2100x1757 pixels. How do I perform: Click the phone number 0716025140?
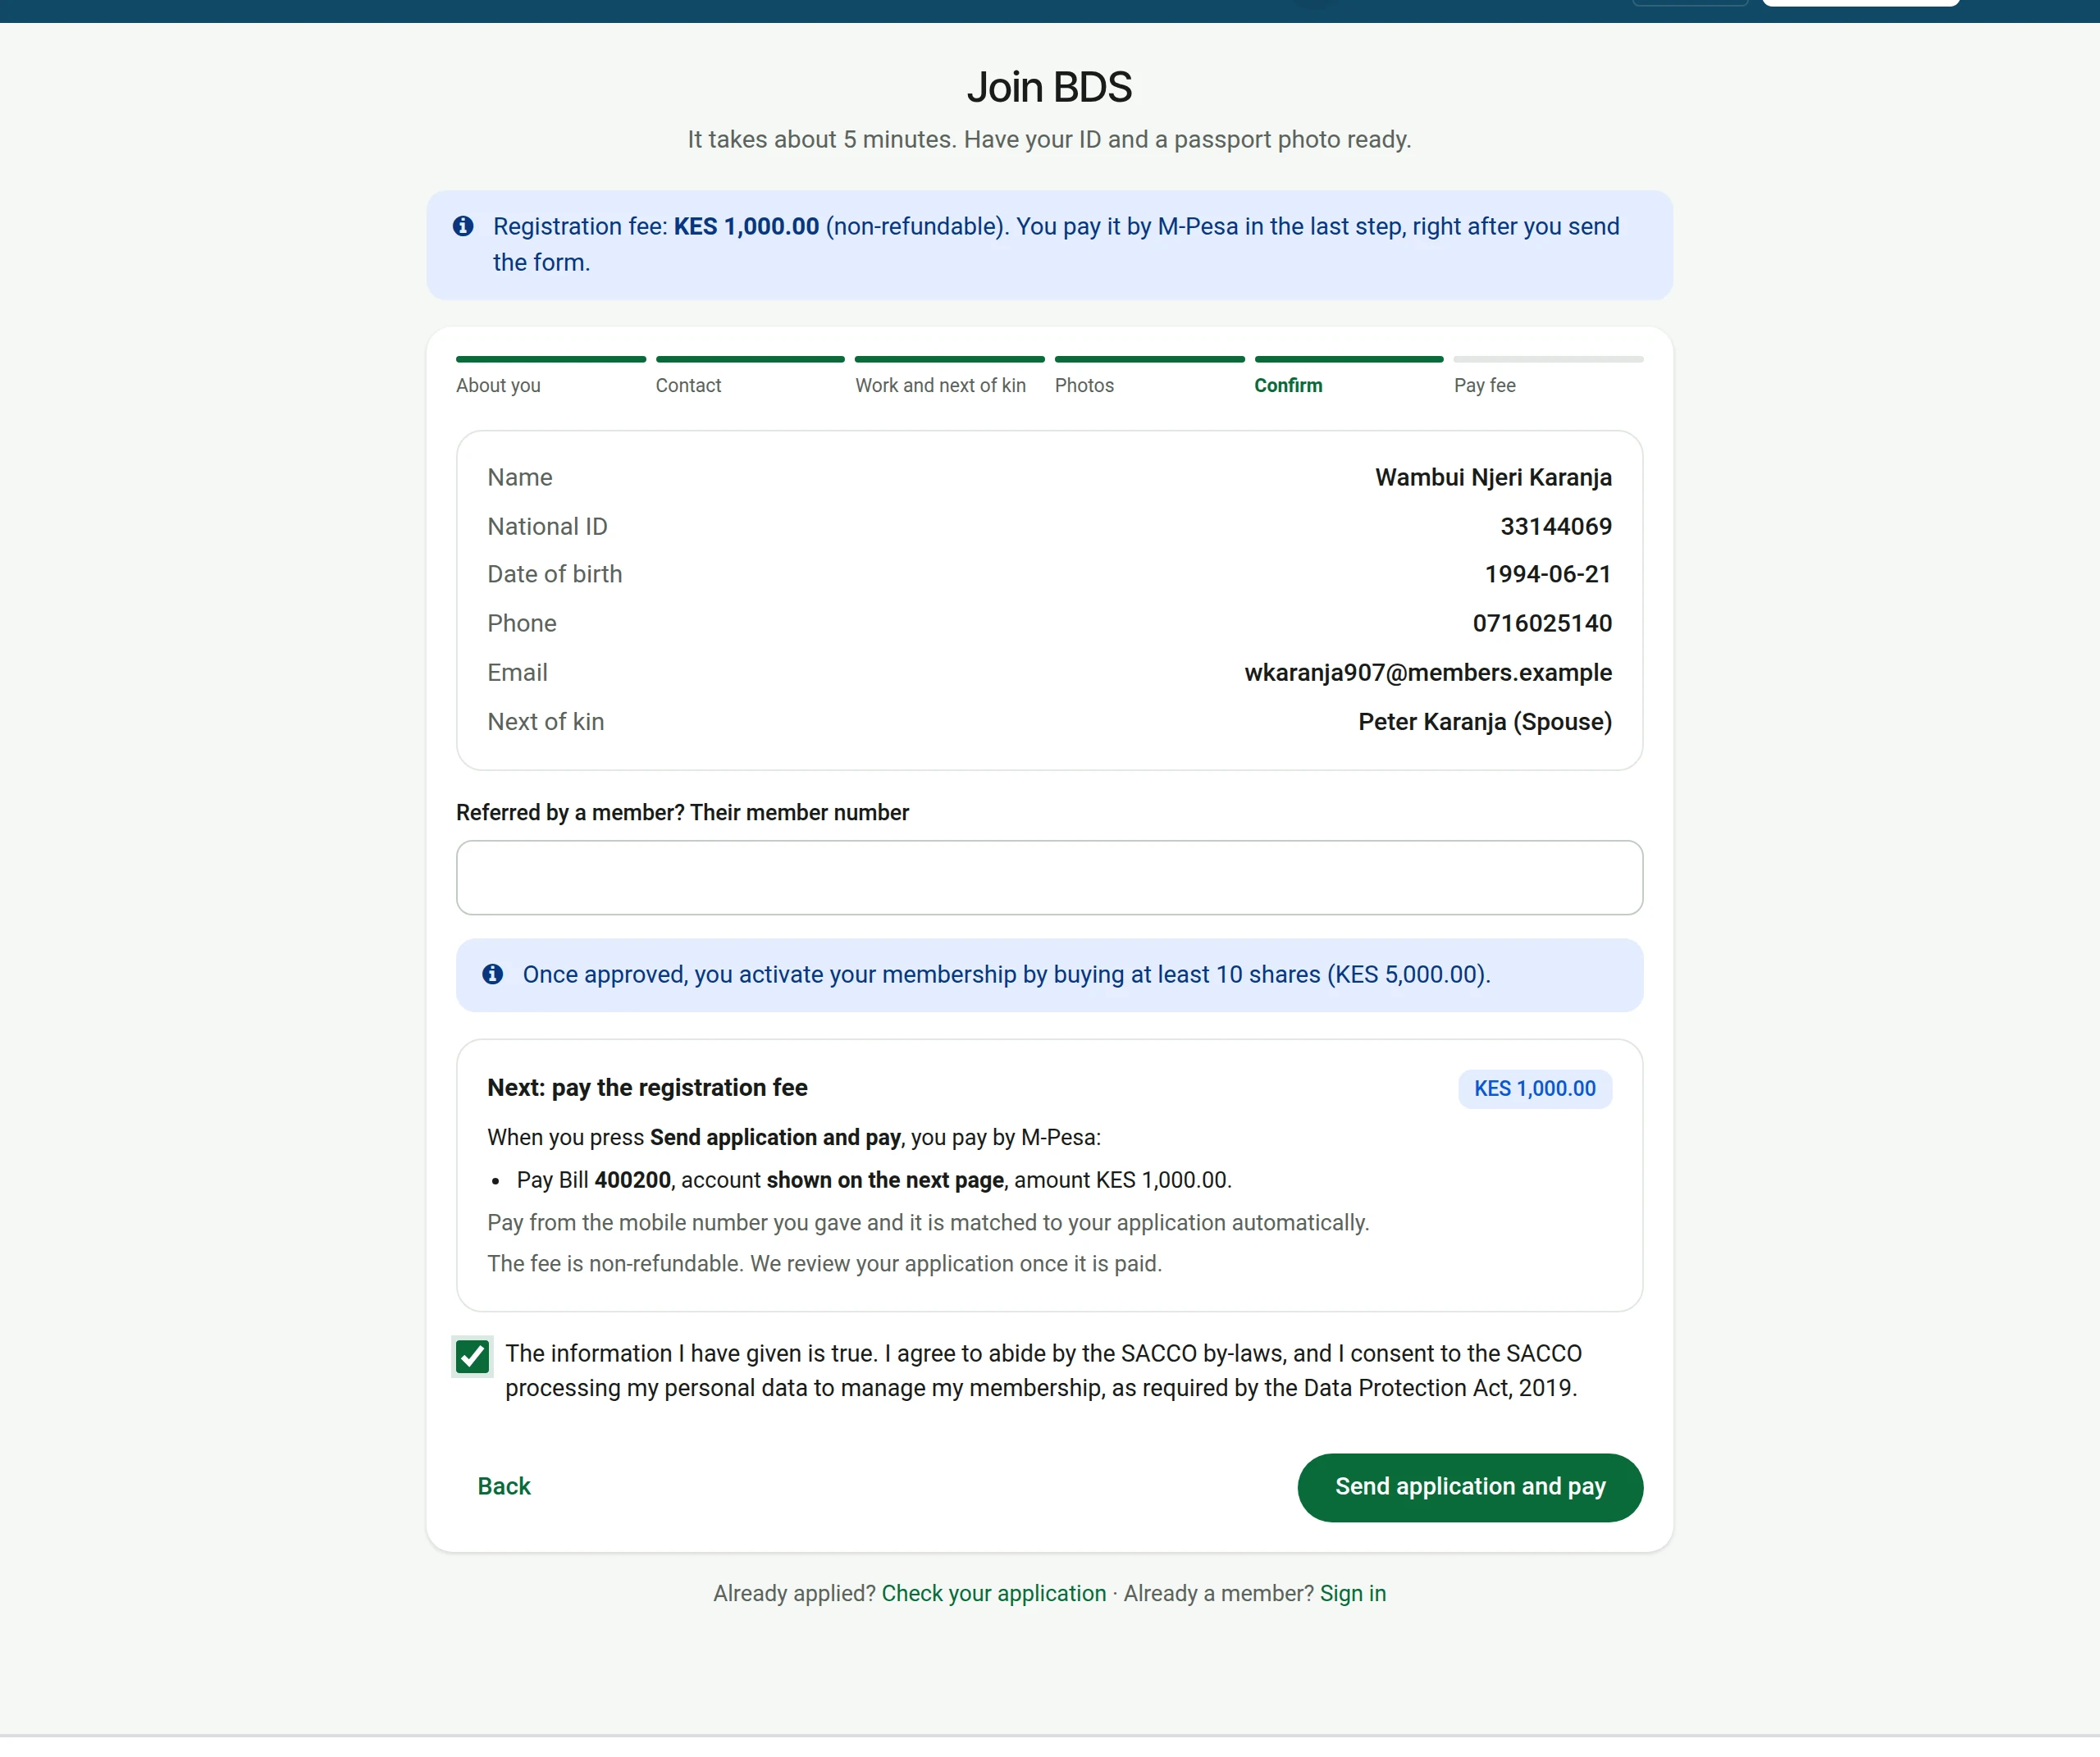(1542, 624)
